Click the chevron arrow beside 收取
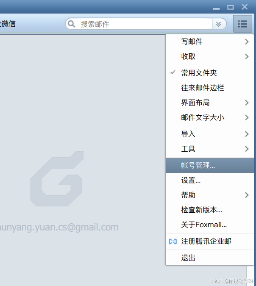 click(x=247, y=56)
